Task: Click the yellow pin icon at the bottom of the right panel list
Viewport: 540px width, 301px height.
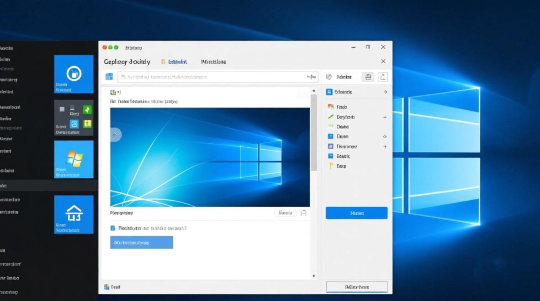Action: click(331, 166)
